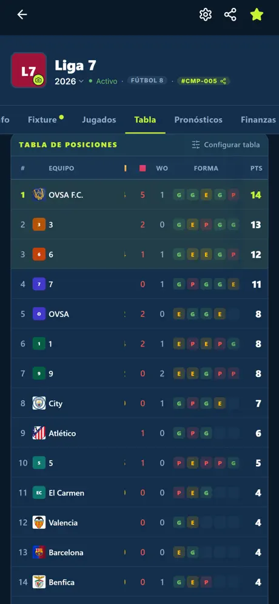Viewport: 279px width, 604px height.
Task: Click the Valencia team crest
Action: pyautogui.click(x=39, y=522)
